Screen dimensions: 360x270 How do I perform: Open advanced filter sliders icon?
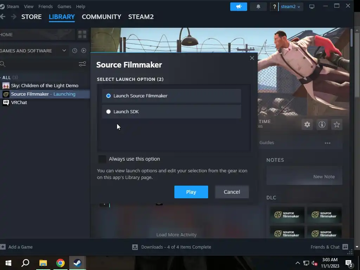click(x=82, y=64)
